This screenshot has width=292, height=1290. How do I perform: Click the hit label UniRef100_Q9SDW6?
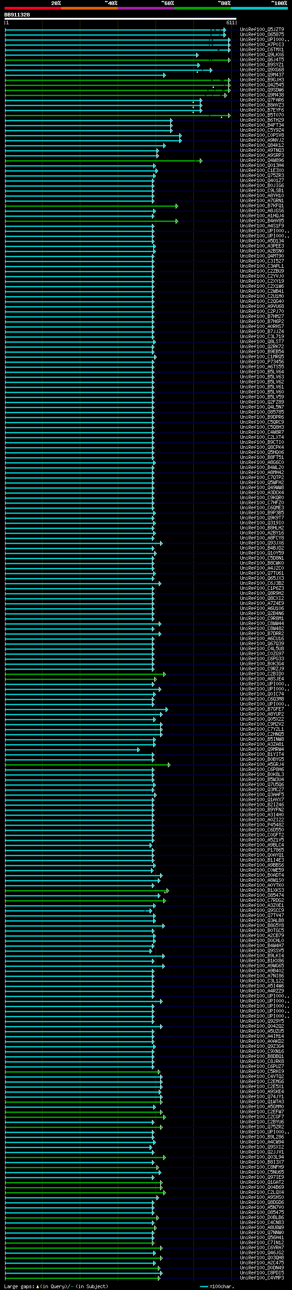[262, 90]
